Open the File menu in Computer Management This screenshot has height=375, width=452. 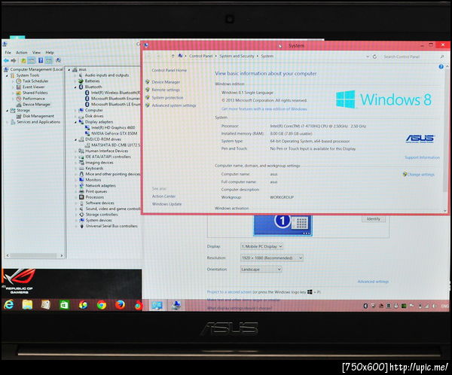[x=8, y=53]
